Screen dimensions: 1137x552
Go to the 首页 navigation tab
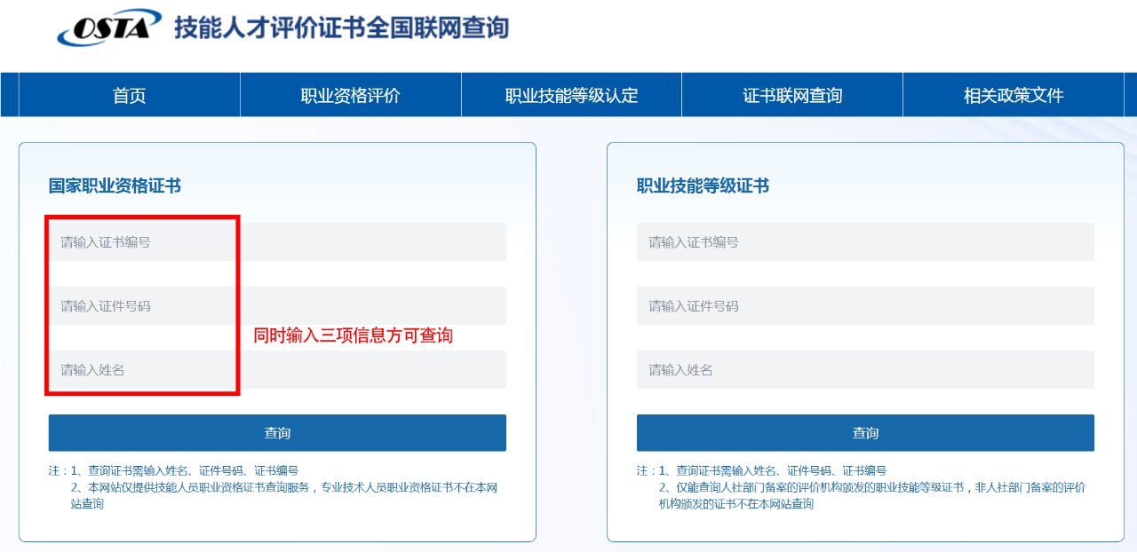coord(130,96)
